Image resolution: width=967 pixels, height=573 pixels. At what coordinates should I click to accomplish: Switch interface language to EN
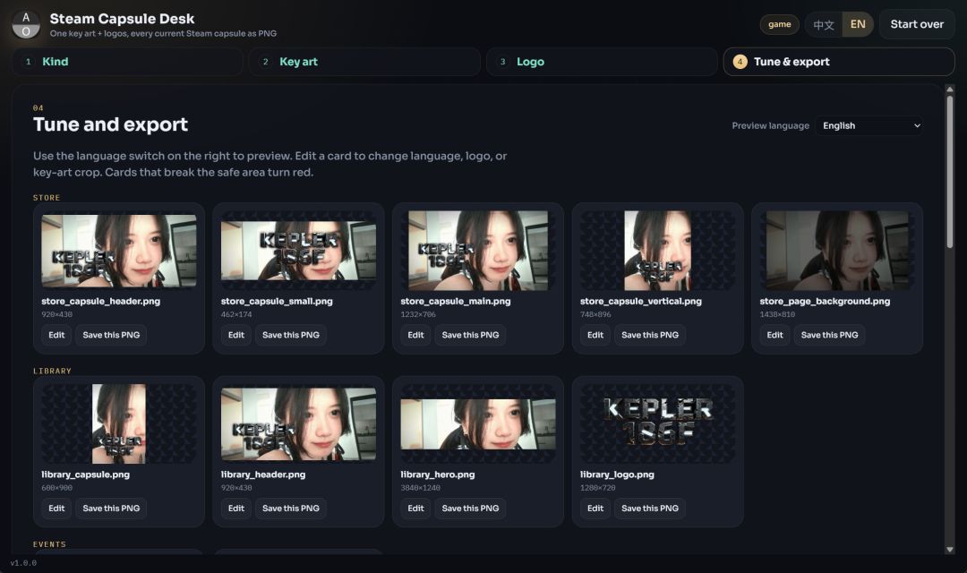(x=857, y=25)
